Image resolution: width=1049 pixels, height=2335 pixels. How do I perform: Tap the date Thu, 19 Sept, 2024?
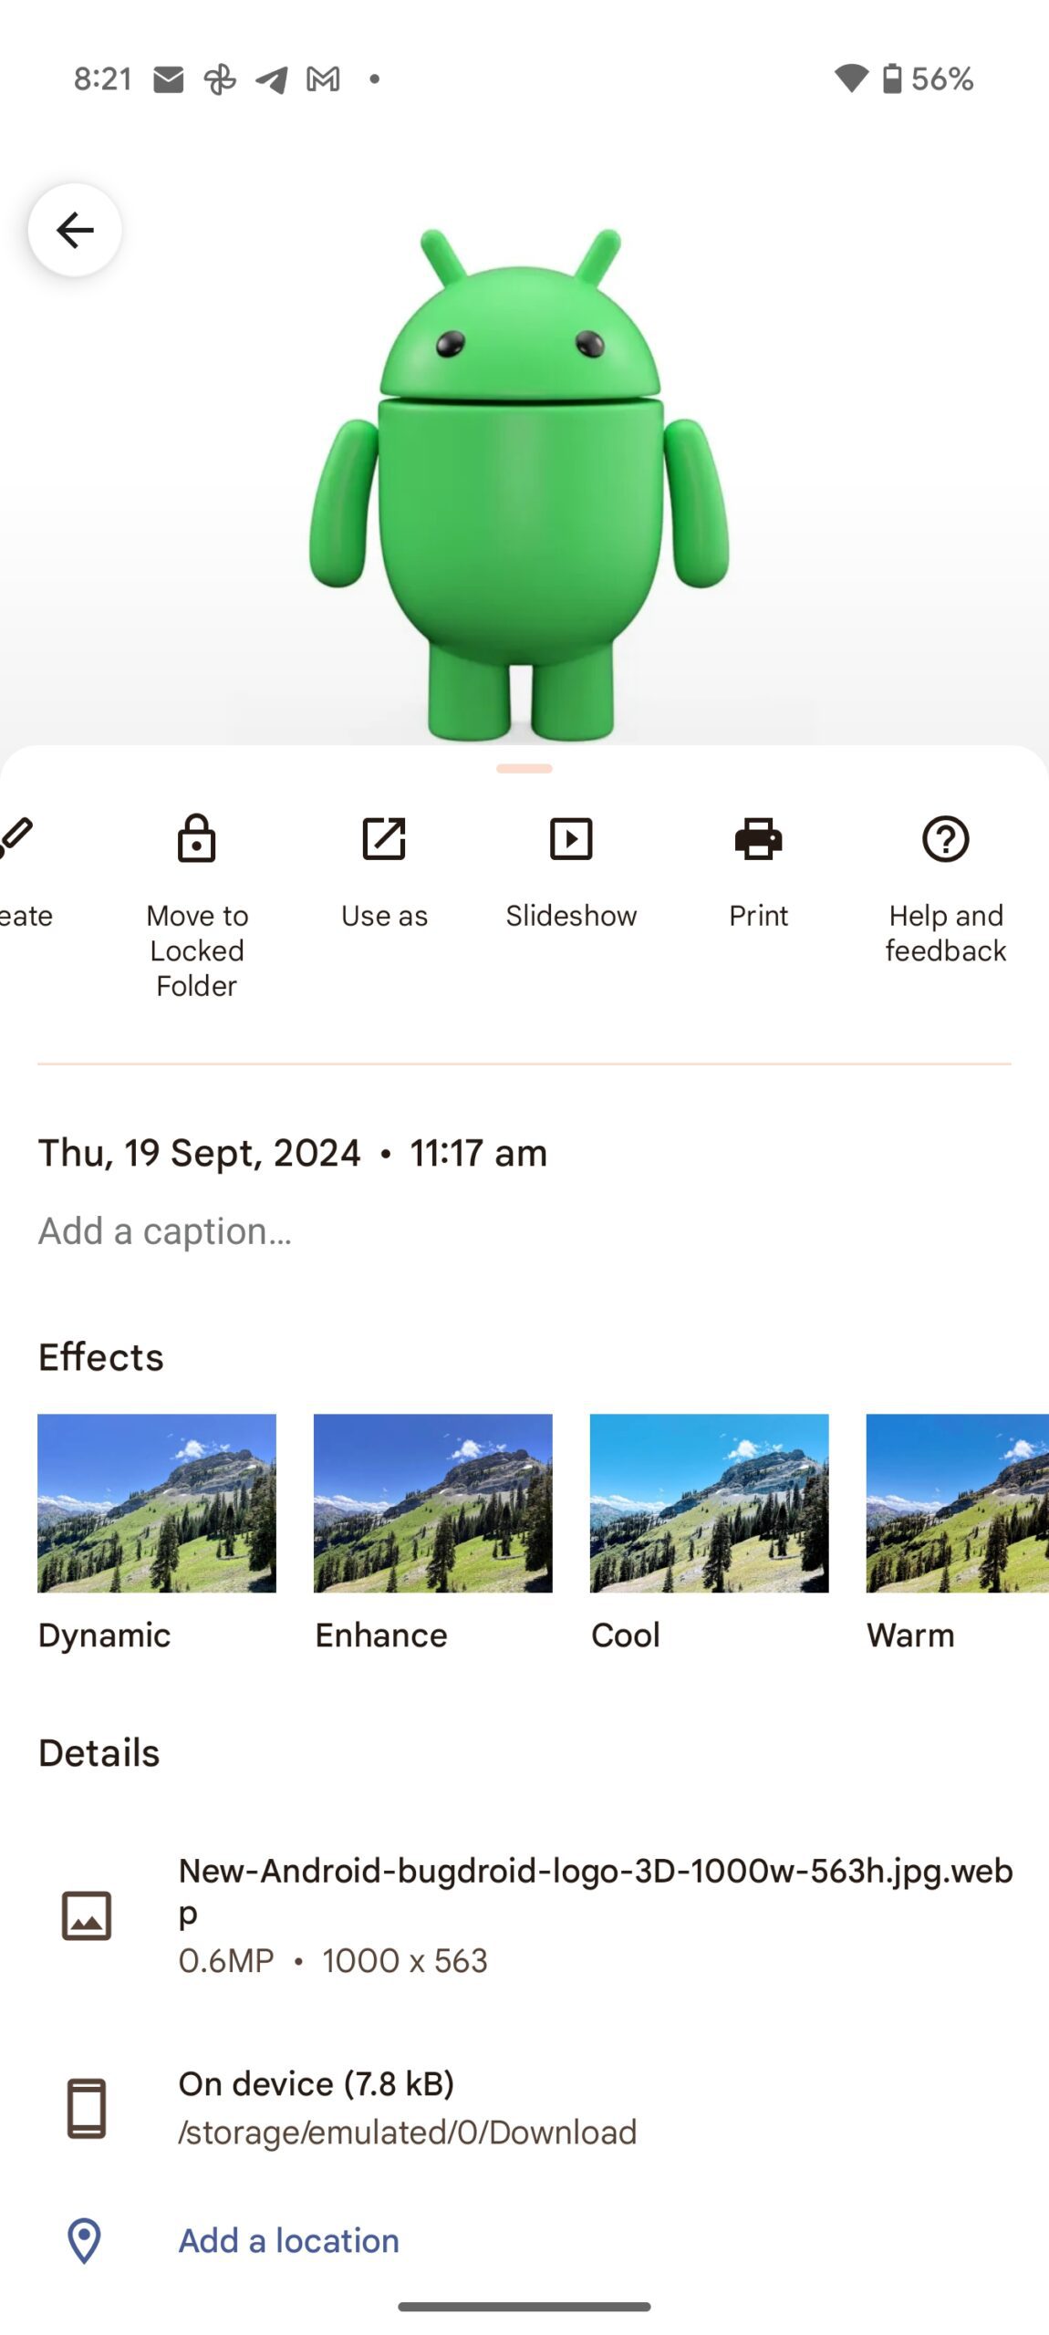200,1153
